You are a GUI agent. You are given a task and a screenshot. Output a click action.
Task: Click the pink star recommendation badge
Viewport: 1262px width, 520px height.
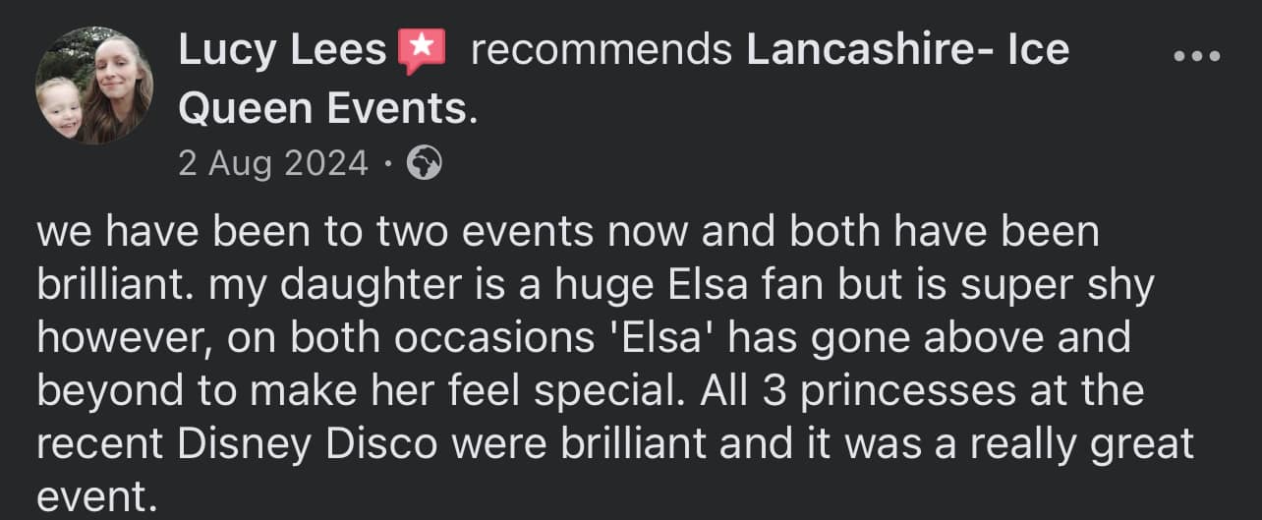click(422, 50)
